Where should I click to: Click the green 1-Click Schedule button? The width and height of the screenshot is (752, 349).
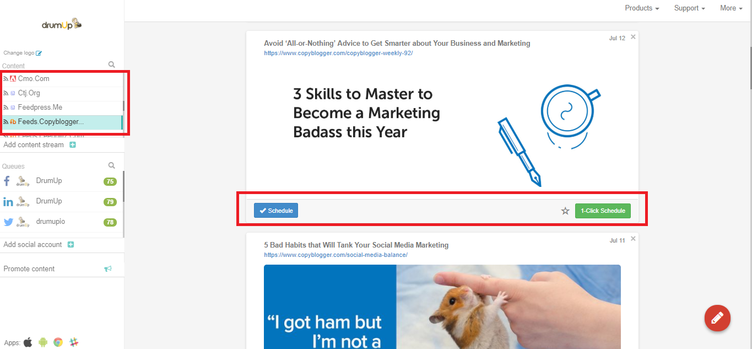pyautogui.click(x=603, y=211)
